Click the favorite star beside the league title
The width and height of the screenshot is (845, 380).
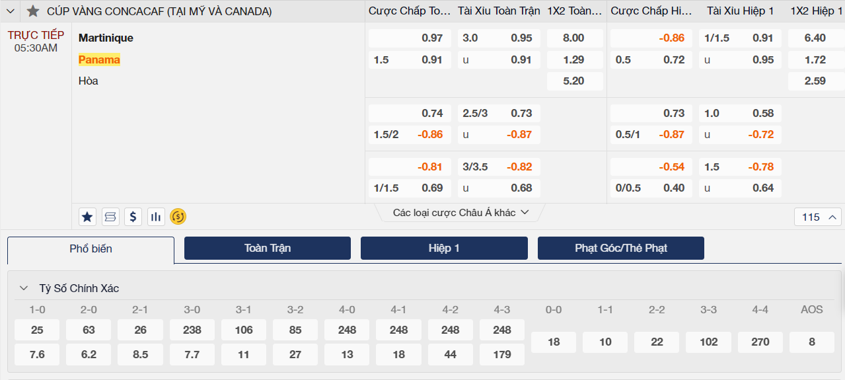click(33, 11)
